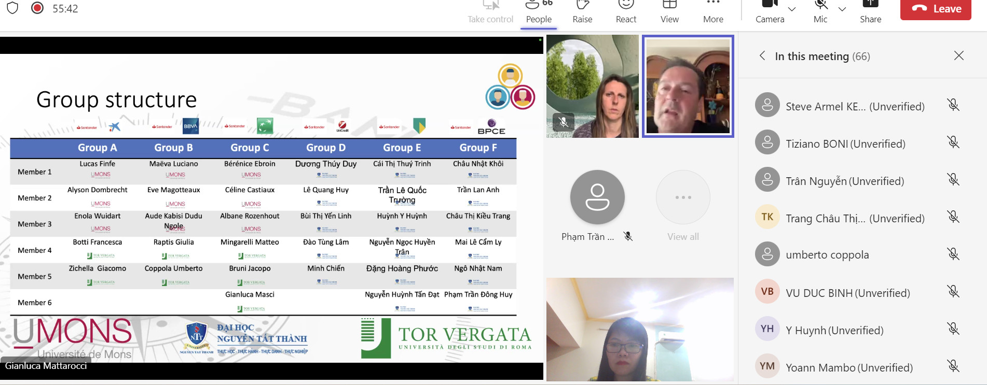Image resolution: width=987 pixels, height=385 pixels.
Task: Select the highlighted active speaker video tile
Action: (x=688, y=86)
